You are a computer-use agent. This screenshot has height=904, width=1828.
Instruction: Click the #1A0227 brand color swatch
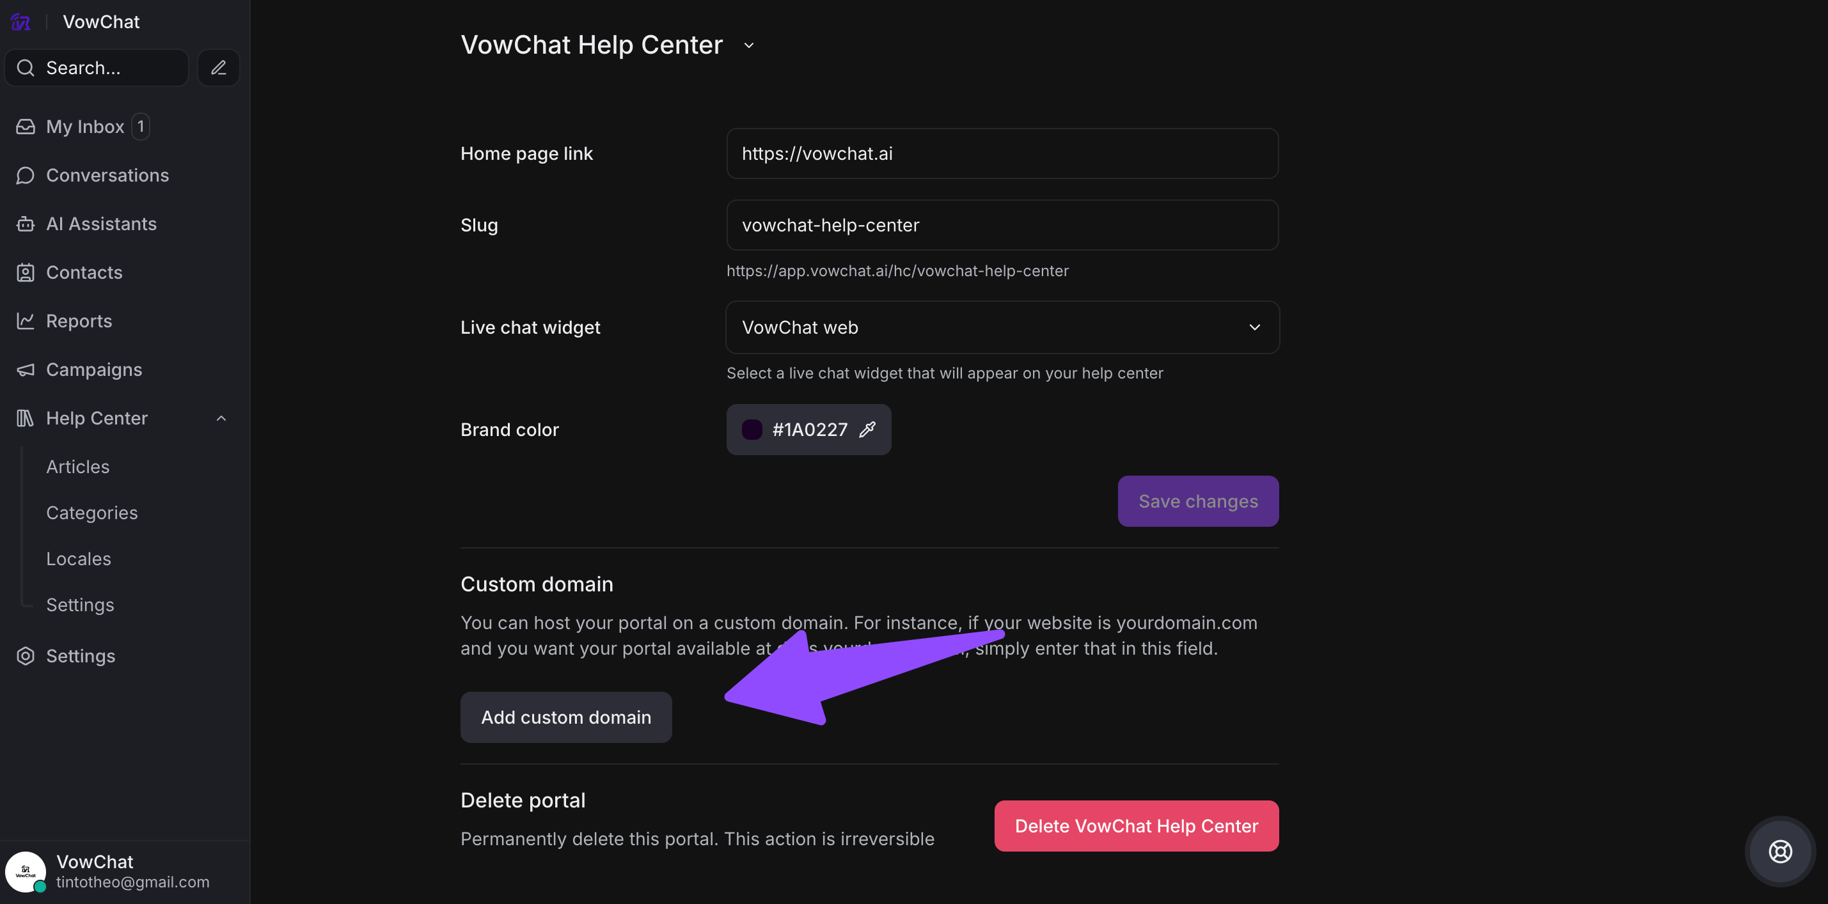coord(752,429)
